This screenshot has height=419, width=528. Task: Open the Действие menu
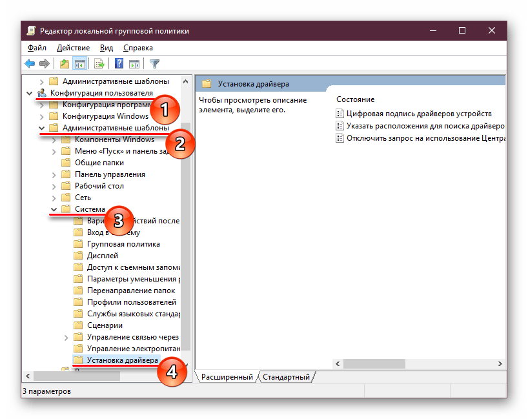coord(73,48)
